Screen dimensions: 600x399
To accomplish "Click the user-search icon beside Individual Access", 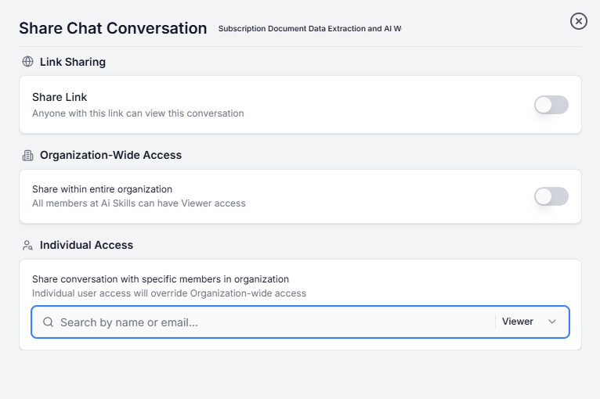I will tap(27, 245).
